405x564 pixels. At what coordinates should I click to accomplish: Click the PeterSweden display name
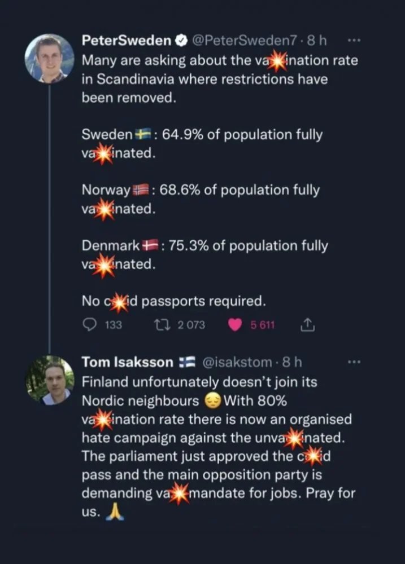[126, 41]
